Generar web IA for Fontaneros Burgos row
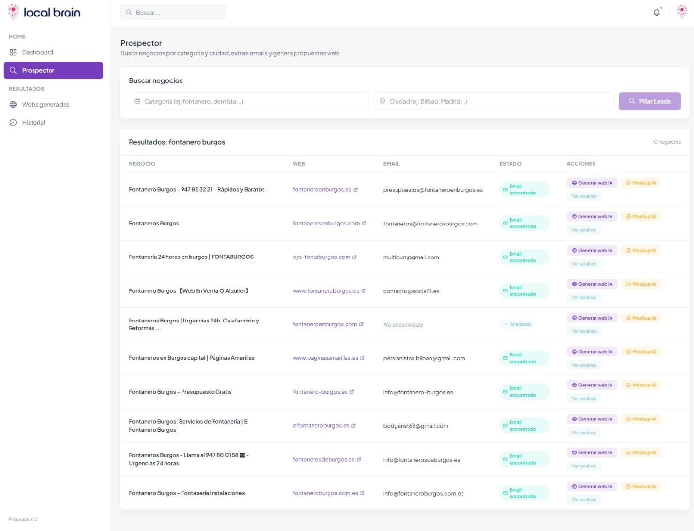The image size is (694, 531). 592,217
